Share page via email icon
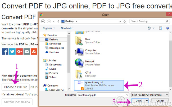 (x=27, y=51)
